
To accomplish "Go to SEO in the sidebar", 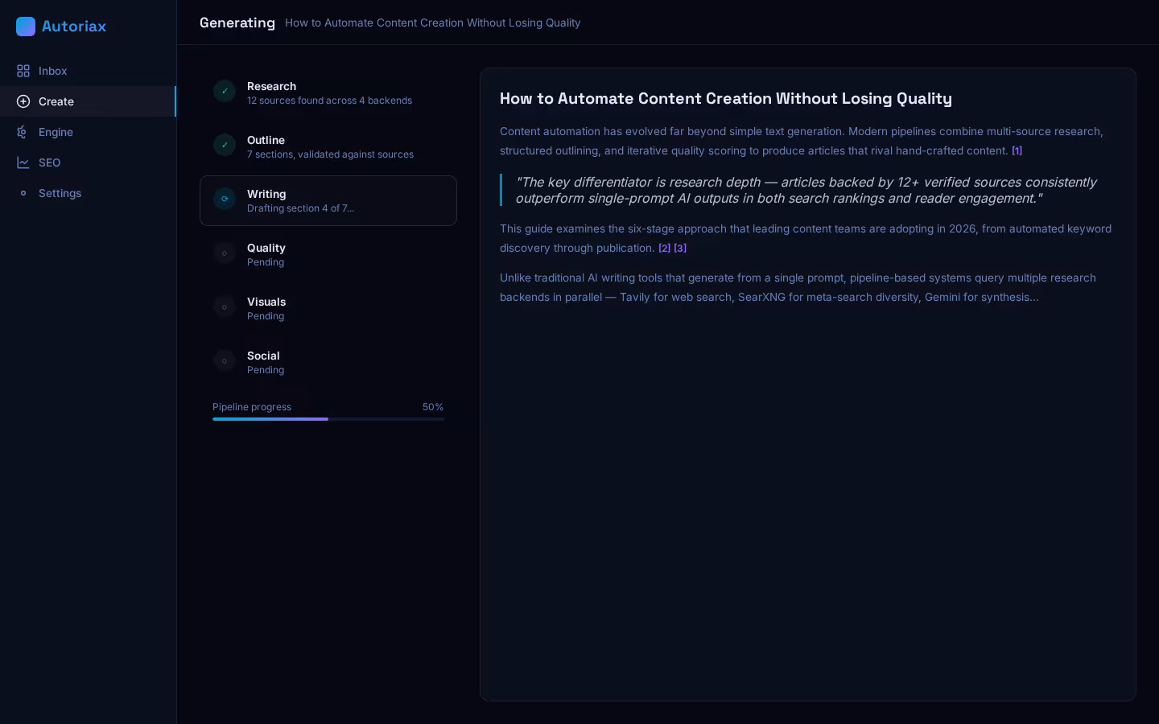I will (49, 162).
